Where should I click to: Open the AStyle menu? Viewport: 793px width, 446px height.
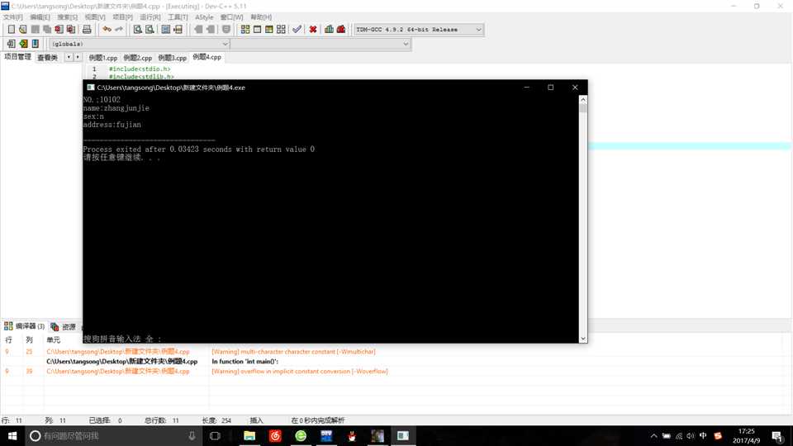click(x=204, y=17)
